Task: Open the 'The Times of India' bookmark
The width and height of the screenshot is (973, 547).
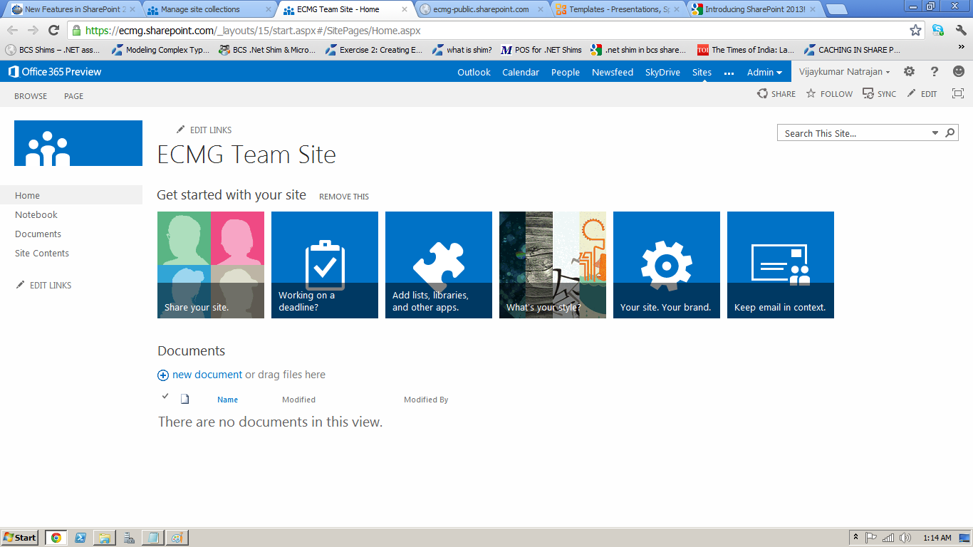Action: (x=746, y=50)
